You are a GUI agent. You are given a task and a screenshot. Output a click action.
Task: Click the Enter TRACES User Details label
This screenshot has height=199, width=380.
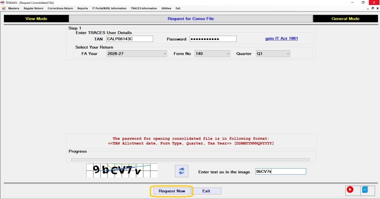pyautogui.click(x=104, y=32)
